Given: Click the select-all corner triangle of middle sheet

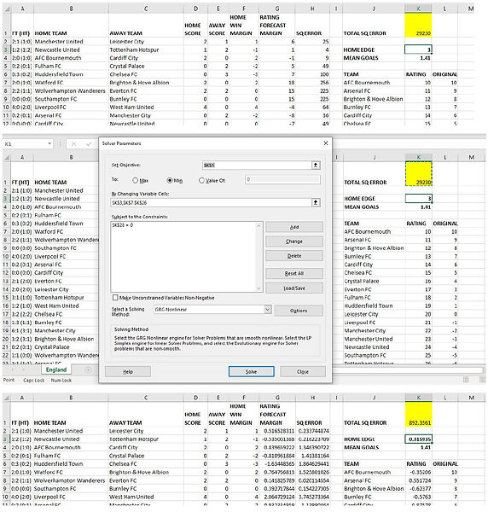Looking at the screenshot, I should (7, 157).
